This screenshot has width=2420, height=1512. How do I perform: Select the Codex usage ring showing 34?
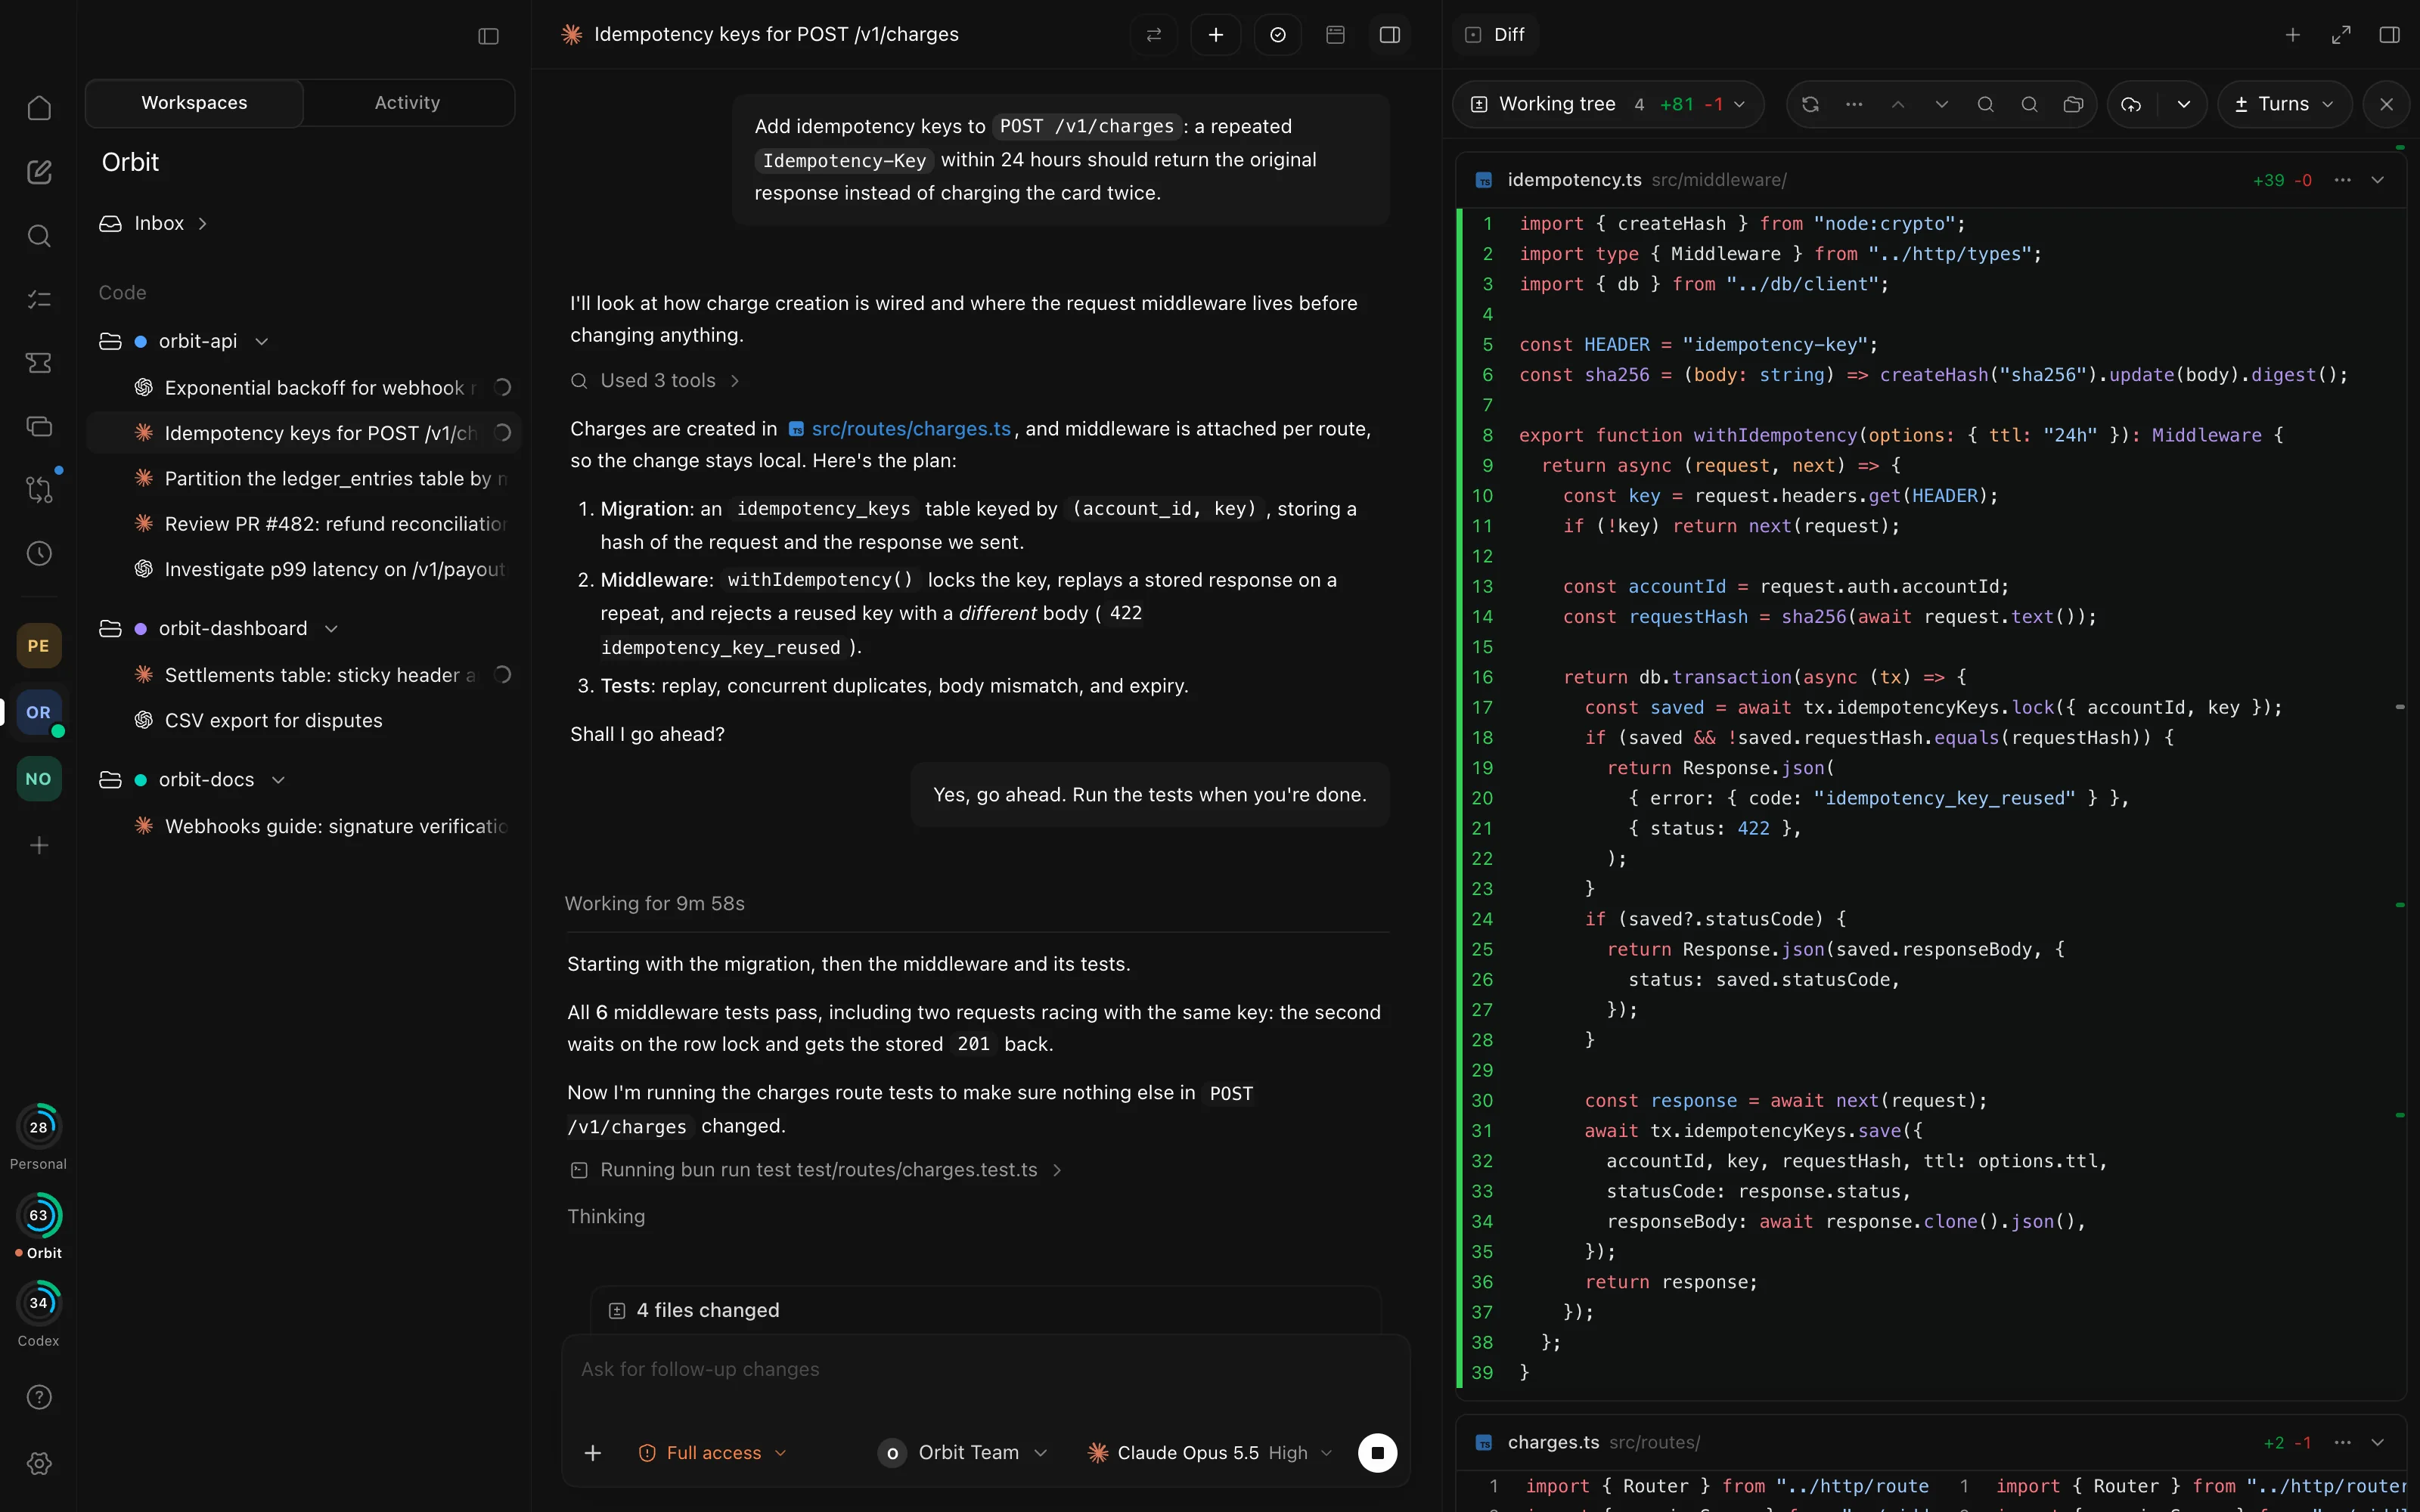pyautogui.click(x=39, y=1303)
